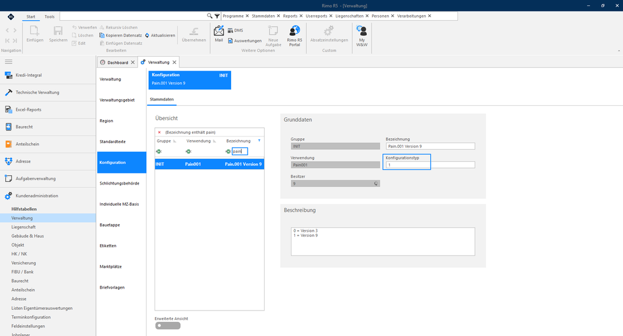Click the filter funnel icon beside search

217,16
